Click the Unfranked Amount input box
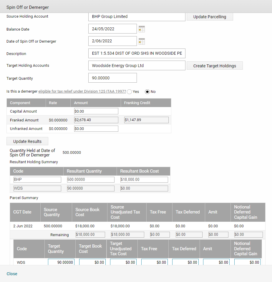272x282 pixels. tap(96, 129)
